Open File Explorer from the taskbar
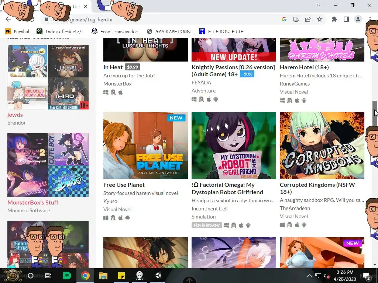The image size is (378, 283). tap(103, 276)
